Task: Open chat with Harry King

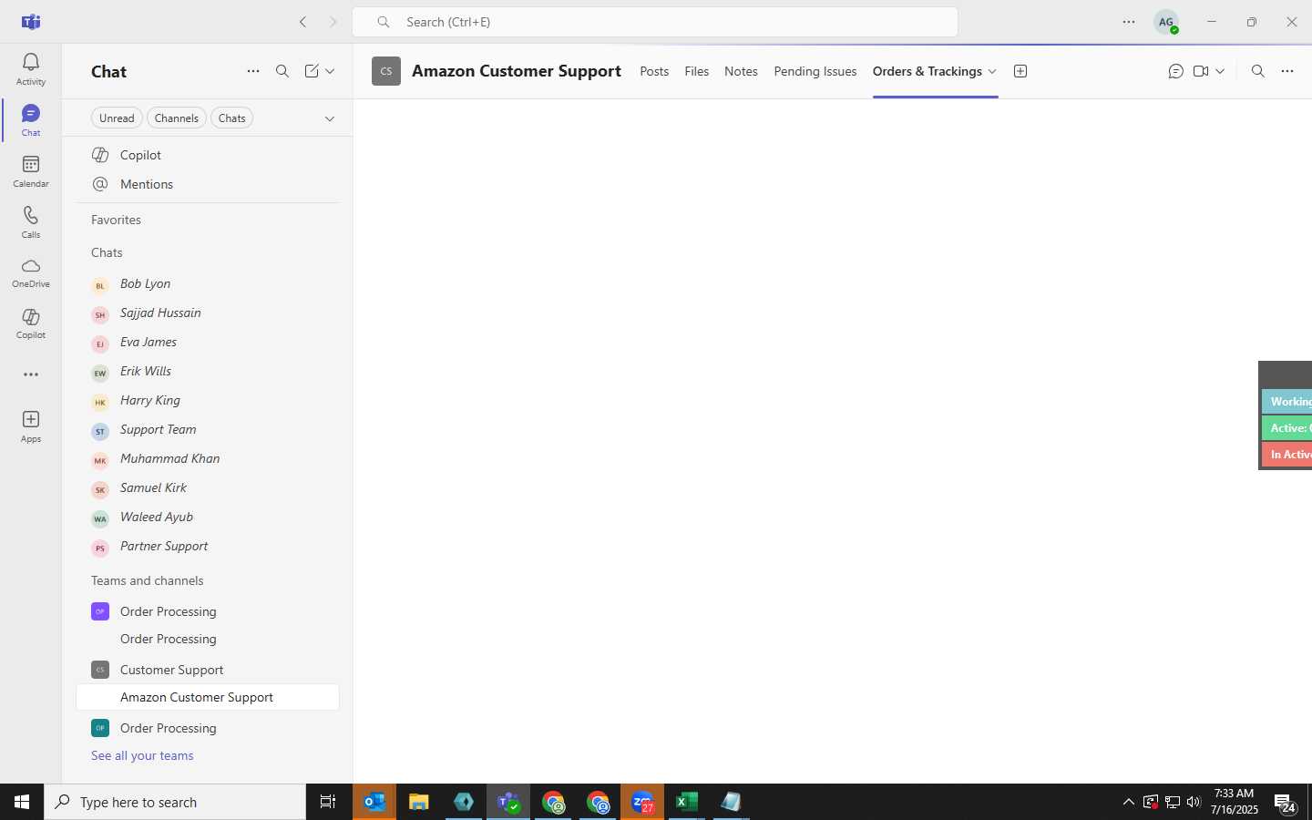Action: point(208,401)
